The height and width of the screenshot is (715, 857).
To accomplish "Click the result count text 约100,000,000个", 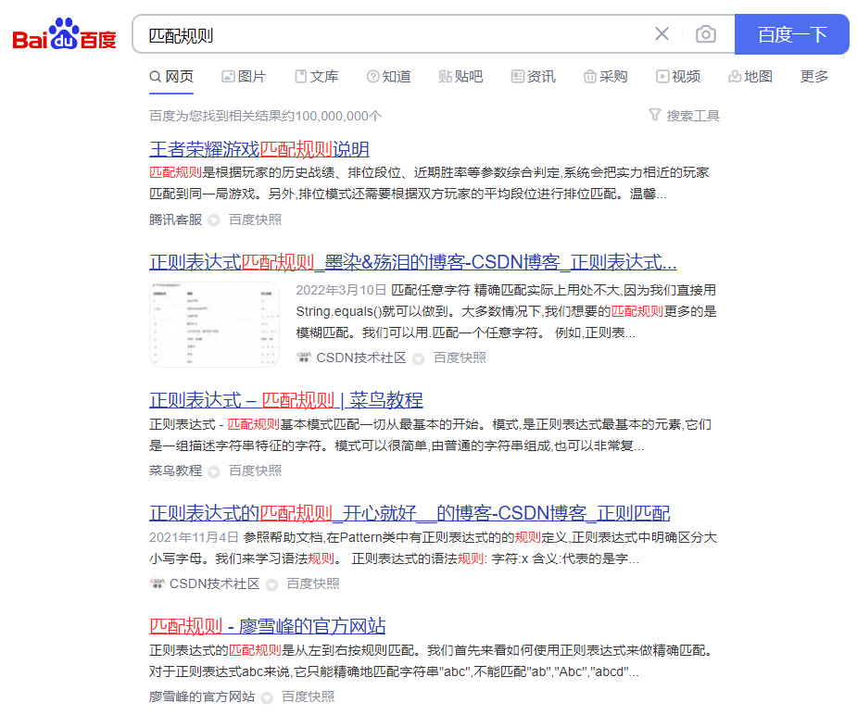I will pyautogui.click(x=333, y=116).
